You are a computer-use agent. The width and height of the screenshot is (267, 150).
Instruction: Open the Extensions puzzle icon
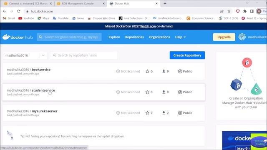point(245,11)
